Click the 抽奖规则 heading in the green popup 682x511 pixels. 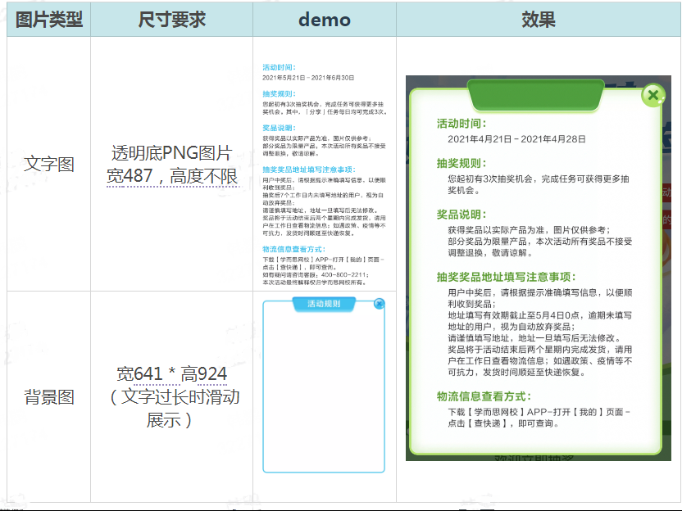461,162
